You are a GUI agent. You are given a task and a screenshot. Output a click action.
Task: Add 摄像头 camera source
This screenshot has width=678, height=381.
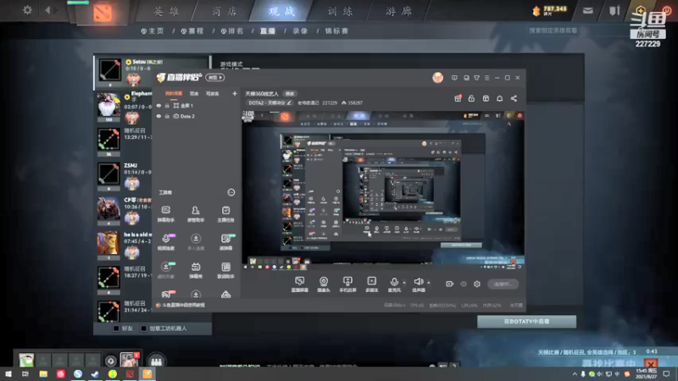(x=324, y=284)
